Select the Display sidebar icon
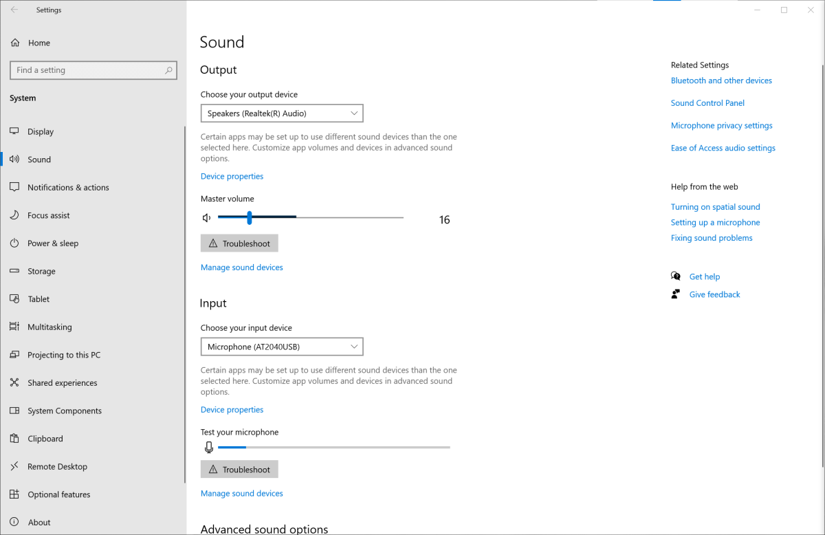 (x=15, y=131)
